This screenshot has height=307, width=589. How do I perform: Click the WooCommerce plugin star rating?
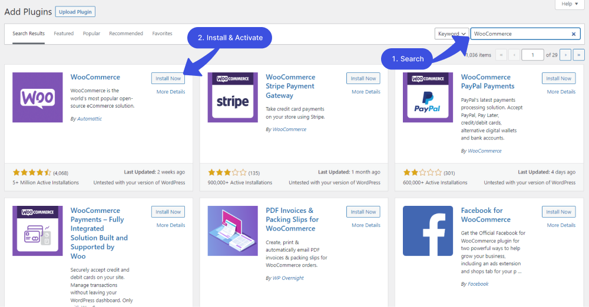click(x=32, y=173)
